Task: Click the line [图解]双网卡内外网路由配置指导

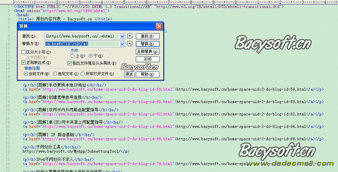Action: [x=70, y=110]
